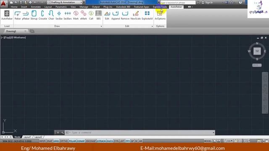Switch to the Layout1 tab
This screenshot has width=269, height=151.
click(x=27, y=137)
